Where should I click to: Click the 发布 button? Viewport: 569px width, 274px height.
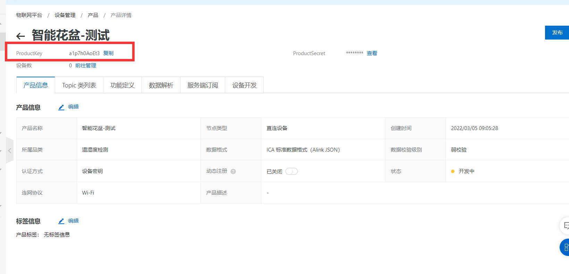pyautogui.click(x=557, y=33)
